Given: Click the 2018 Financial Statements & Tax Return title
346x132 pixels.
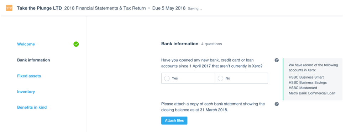Looking at the screenshot, I should click(105, 8).
